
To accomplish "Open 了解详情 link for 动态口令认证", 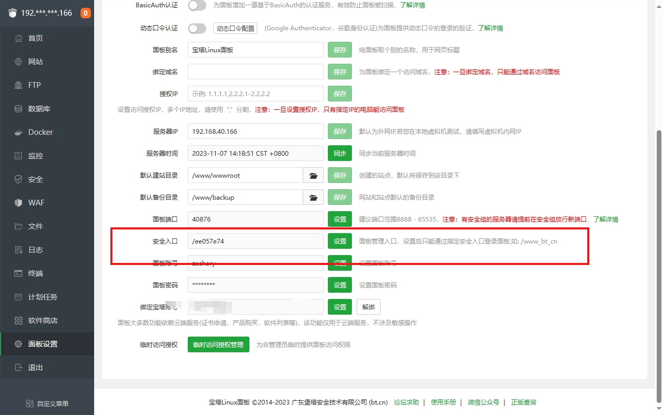I will 490,28.
